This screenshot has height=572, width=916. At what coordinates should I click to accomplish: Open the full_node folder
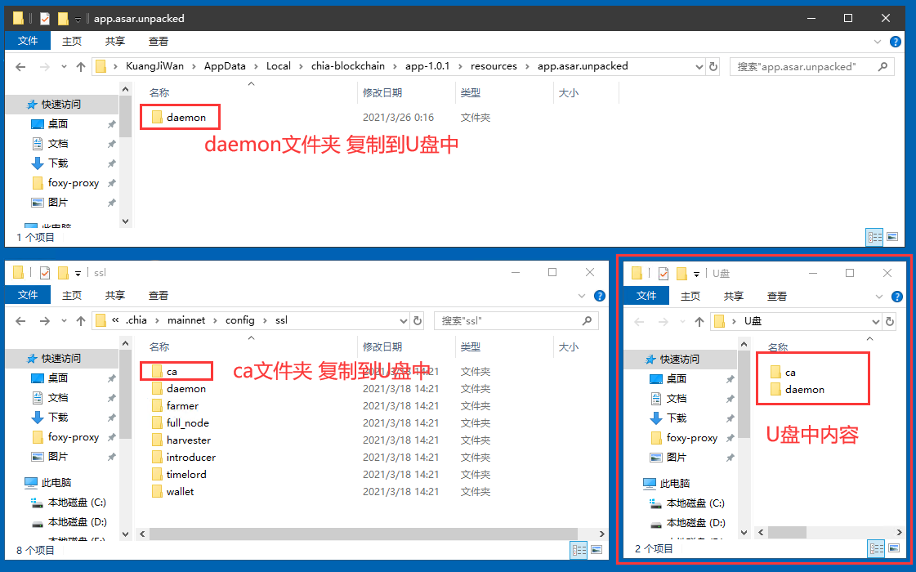[x=181, y=422]
